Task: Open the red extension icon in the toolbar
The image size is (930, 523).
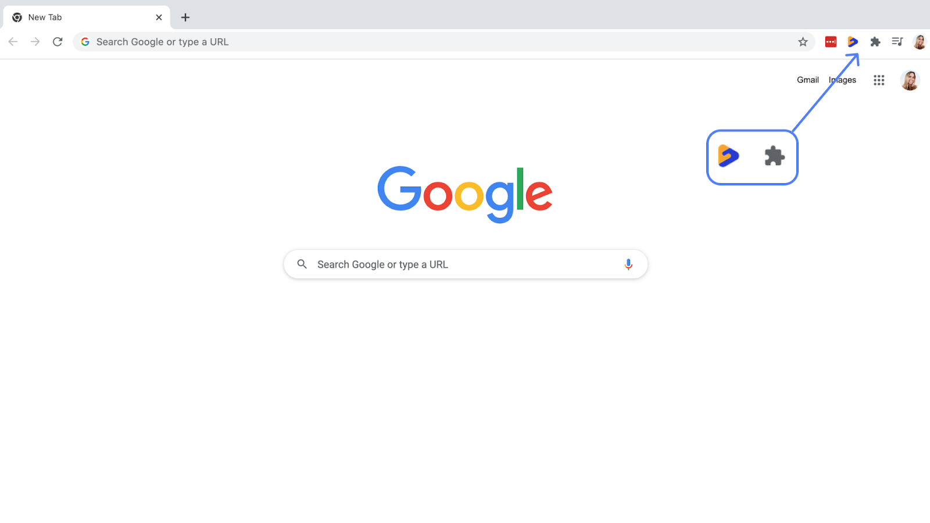Action: (831, 42)
